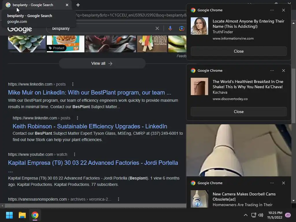Click the Chrome icon in Kachava notification header
The image size is (296, 222).
point(193,71)
